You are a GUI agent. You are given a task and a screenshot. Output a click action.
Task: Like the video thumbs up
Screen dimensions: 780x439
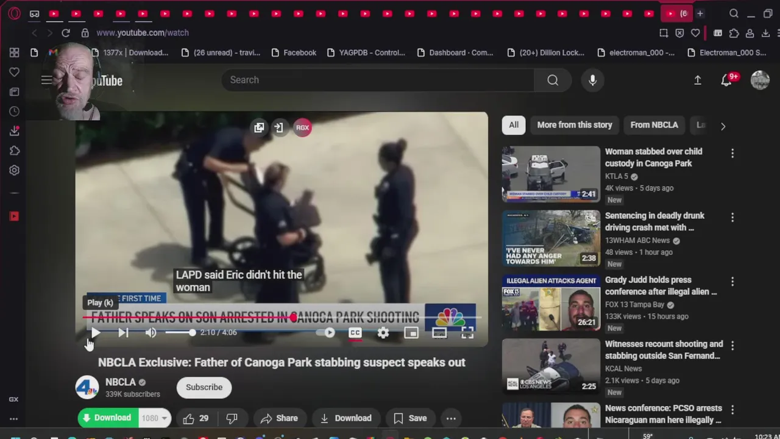[196, 418]
